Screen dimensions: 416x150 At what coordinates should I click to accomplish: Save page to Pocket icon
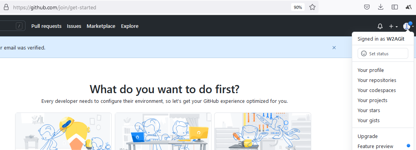tap(367, 7)
